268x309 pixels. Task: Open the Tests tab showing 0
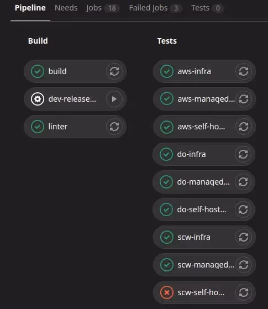click(x=207, y=8)
